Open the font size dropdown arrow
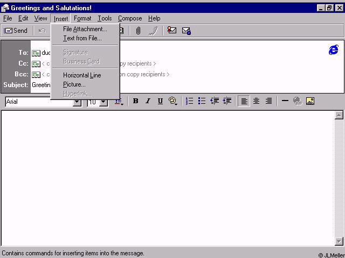 click(103, 103)
